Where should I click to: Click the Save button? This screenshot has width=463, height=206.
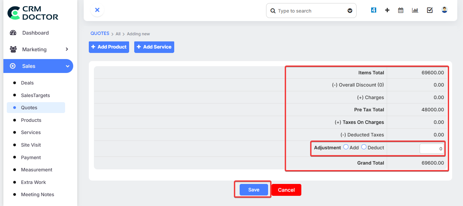coord(254,190)
